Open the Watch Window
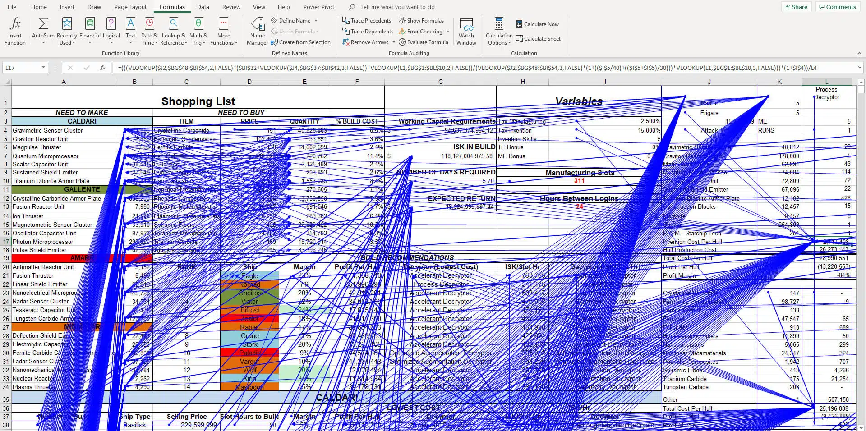Screen dimensions: 866x431 point(466,32)
